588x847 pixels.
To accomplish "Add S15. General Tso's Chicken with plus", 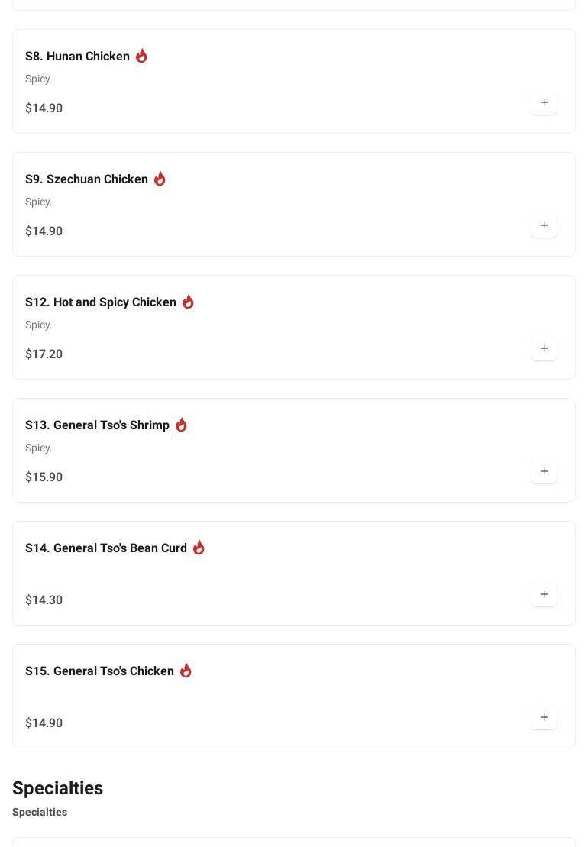I will click(544, 718).
